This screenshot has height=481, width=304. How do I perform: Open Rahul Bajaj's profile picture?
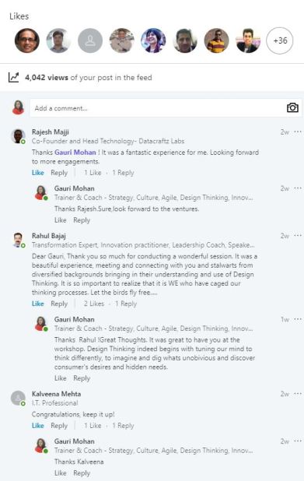pyautogui.click(x=18, y=240)
